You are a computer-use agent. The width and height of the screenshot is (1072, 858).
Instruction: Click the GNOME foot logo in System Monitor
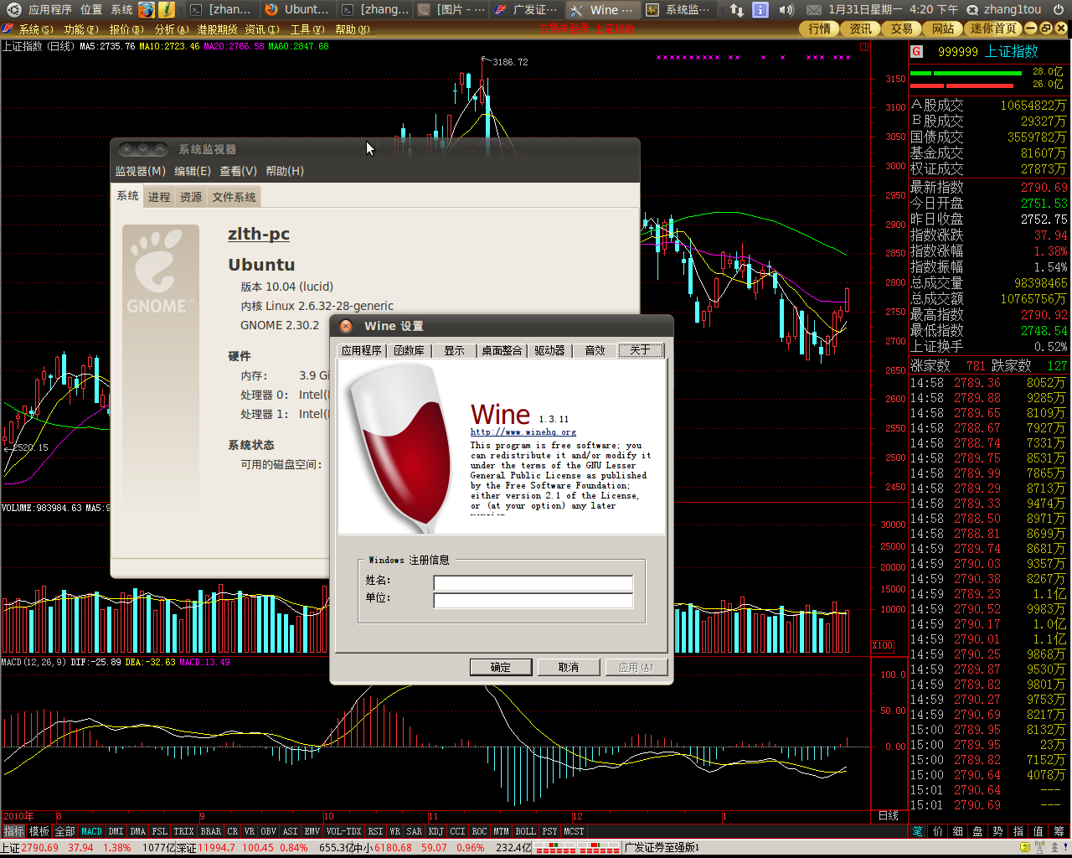161,272
